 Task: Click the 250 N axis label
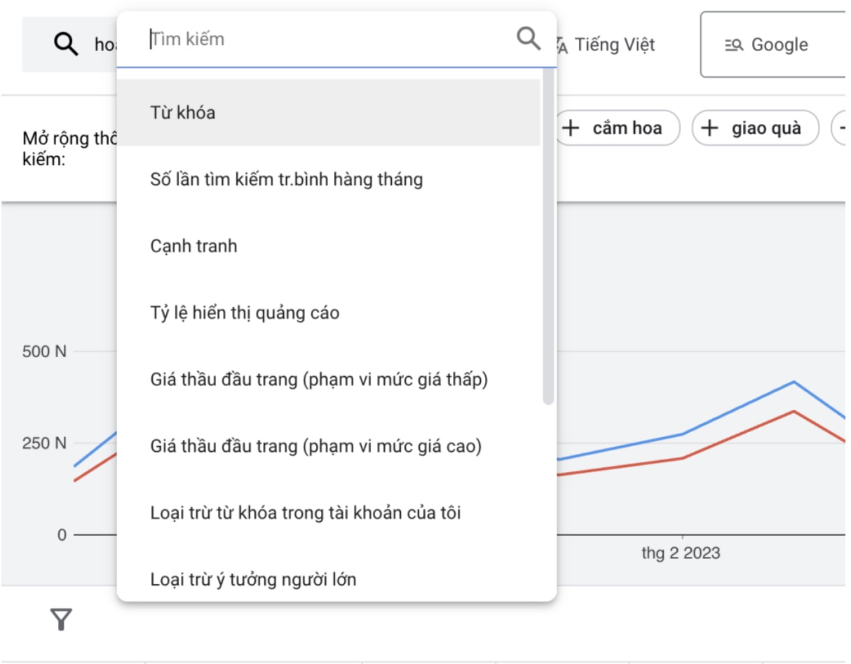(x=43, y=443)
